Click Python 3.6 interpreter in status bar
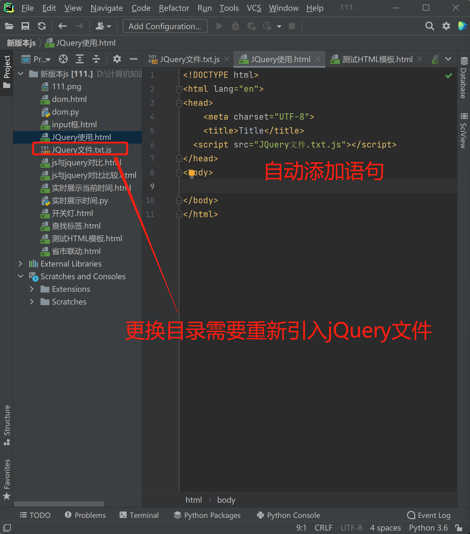The image size is (470, 534). pyautogui.click(x=428, y=528)
